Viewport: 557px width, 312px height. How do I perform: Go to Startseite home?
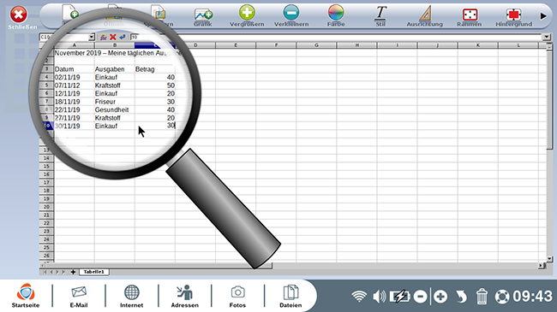click(x=26, y=296)
